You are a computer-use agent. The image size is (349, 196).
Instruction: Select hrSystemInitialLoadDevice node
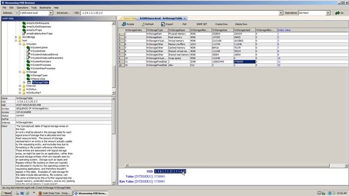click(x=44, y=54)
